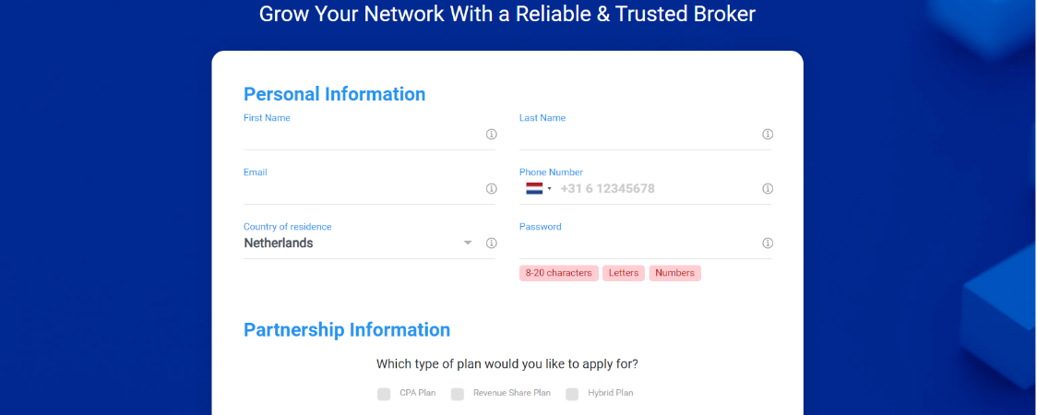This screenshot has width=1037, height=415.
Task: Click the First Name input field
Action: tap(364, 135)
